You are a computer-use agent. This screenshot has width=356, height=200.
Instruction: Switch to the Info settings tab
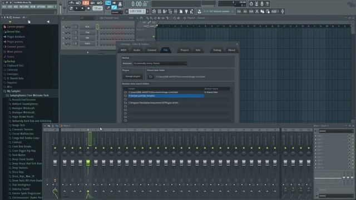[x=198, y=50]
